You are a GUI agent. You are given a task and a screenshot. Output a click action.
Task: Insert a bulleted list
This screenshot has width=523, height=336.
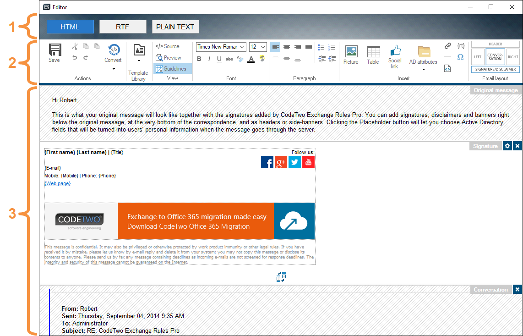(321, 47)
